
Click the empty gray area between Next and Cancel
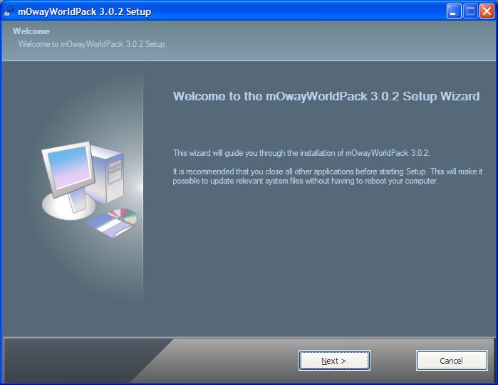point(393,361)
